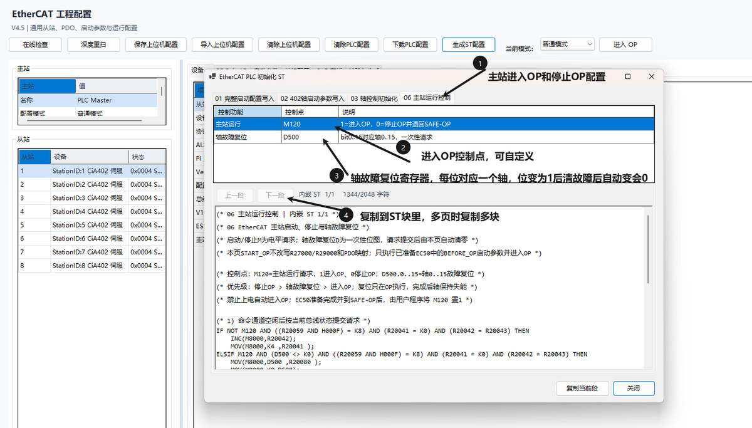Click the 从站 column header in slave table

tap(34, 157)
